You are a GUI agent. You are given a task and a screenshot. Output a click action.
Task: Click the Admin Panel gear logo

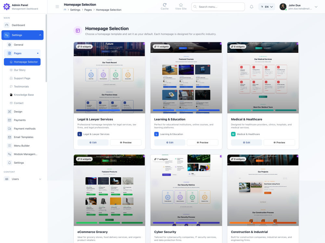[x=6, y=6]
